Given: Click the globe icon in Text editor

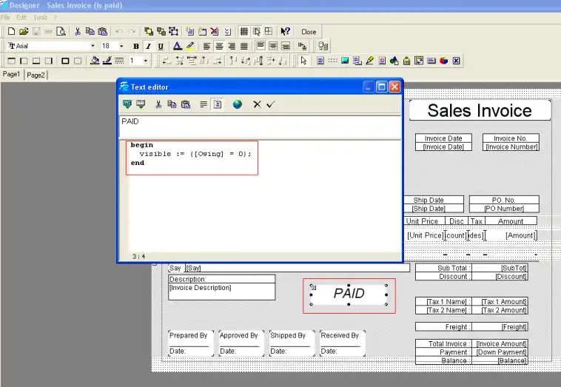Looking at the screenshot, I should pos(238,104).
